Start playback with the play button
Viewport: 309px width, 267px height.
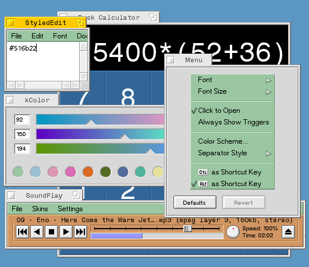click(66, 232)
